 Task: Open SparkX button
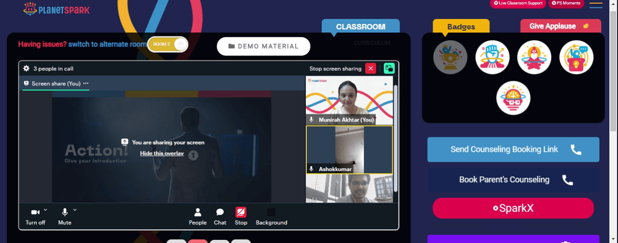(x=513, y=208)
